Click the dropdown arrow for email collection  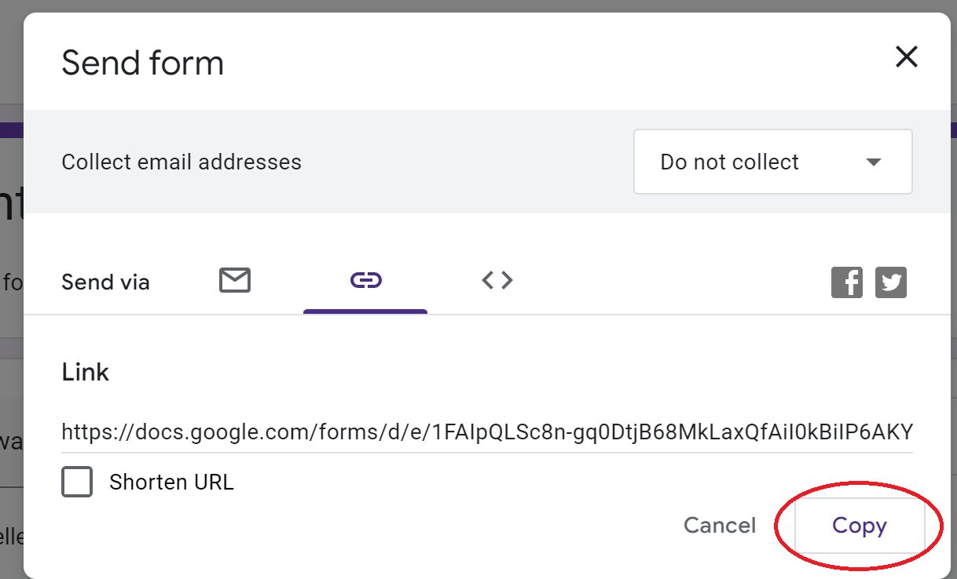pyautogui.click(x=873, y=162)
